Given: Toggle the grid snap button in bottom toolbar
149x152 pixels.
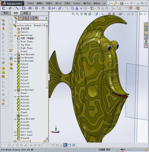Looking at the screenshot, I should point(57,145).
